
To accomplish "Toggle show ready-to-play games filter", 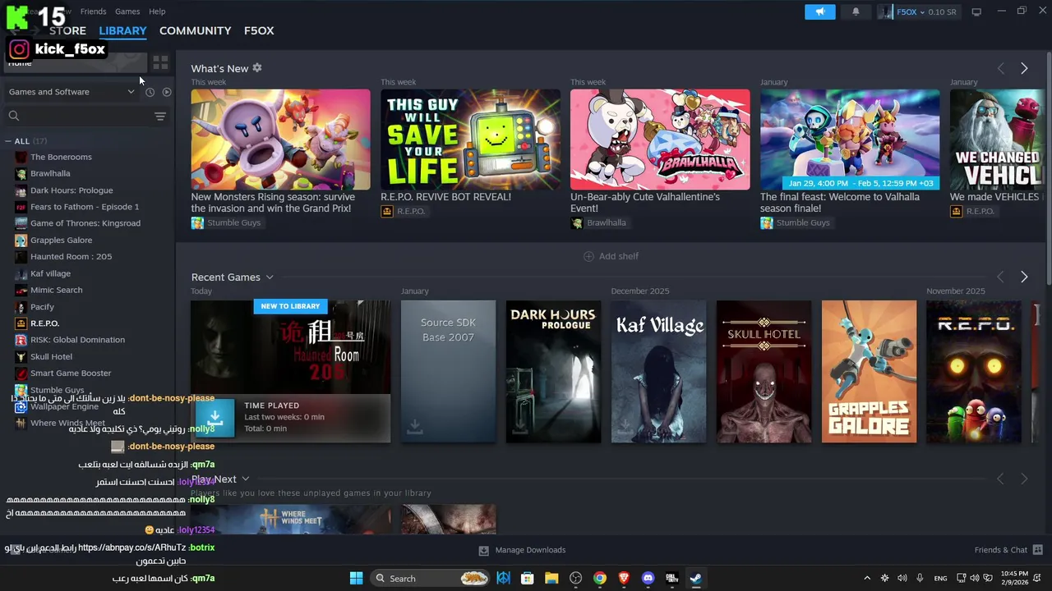I will pos(167,92).
